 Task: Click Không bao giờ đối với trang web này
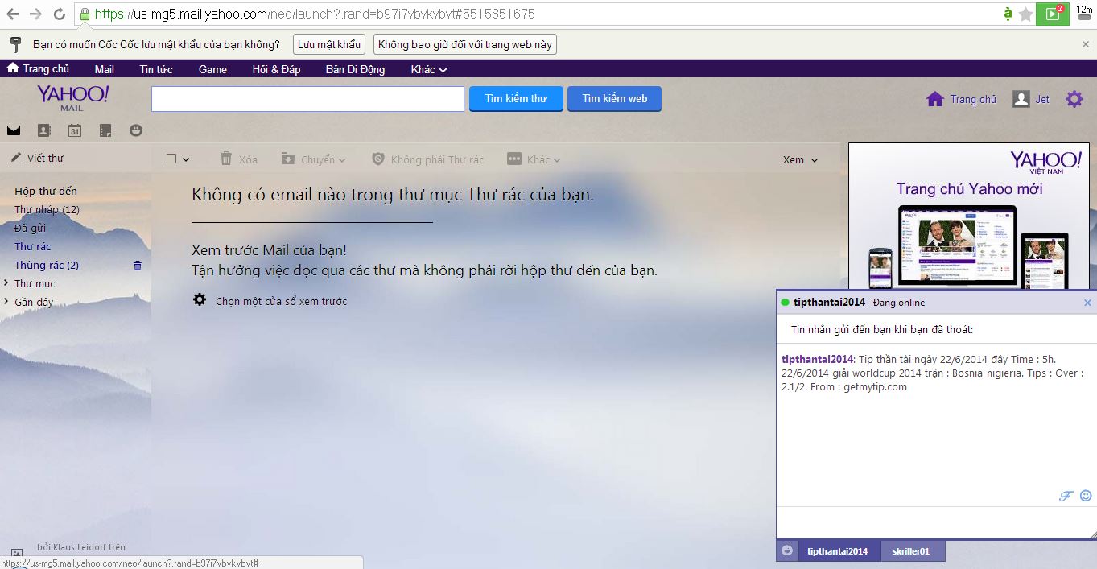pyautogui.click(x=465, y=44)
